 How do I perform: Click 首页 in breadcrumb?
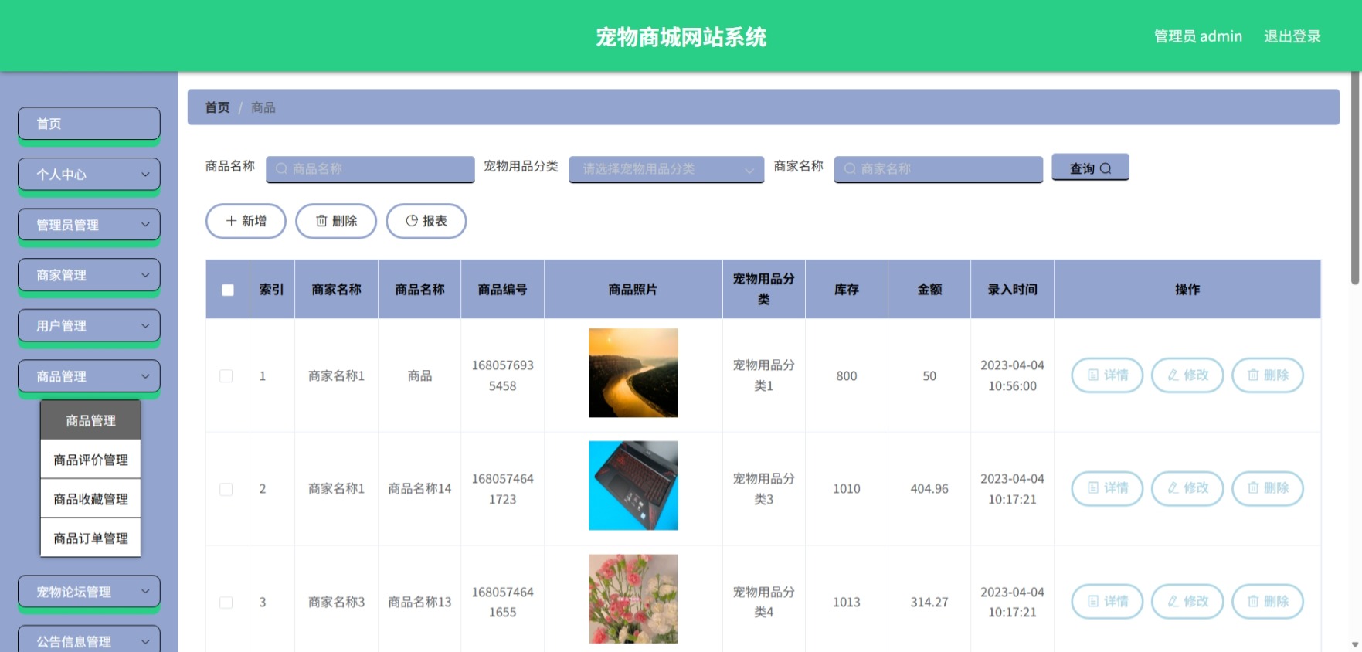(x=217, y=107)
